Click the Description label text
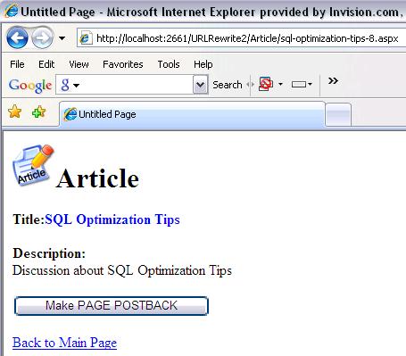The height and width of the screenshot is (356, 406). tap(49, 253)
